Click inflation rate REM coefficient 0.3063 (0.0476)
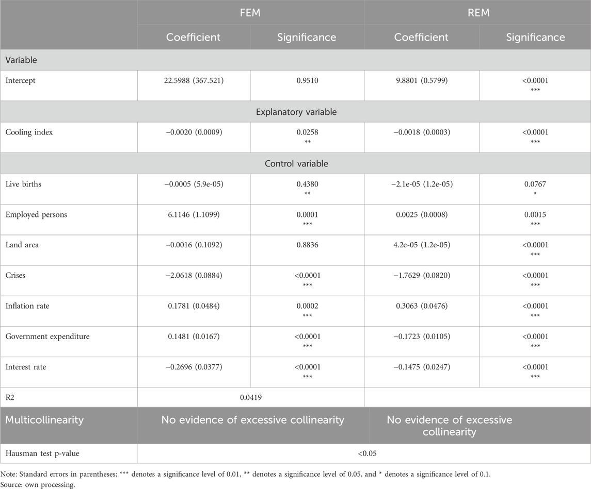 pos(422,306)
